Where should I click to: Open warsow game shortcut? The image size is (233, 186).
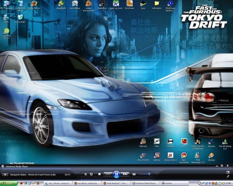[x=157, y=157]
